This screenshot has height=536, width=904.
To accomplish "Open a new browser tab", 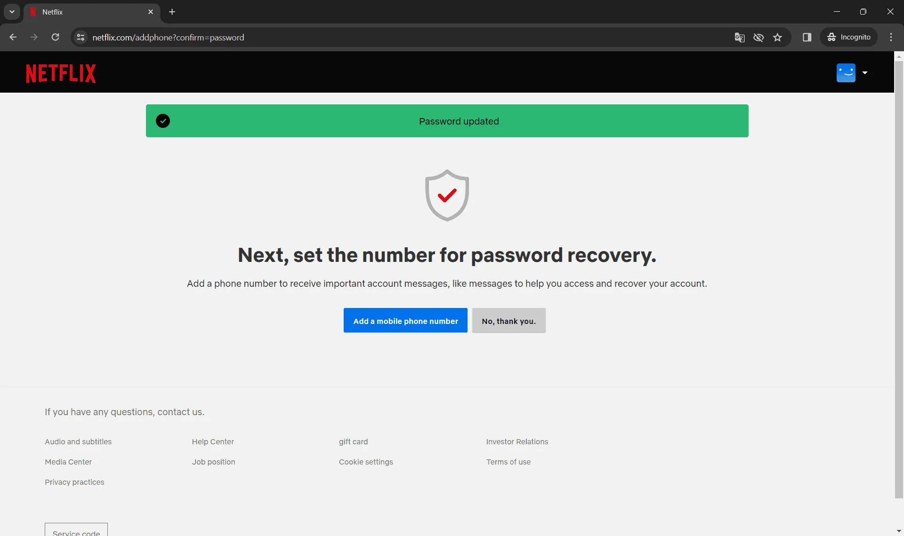I will tap(172, 12).
